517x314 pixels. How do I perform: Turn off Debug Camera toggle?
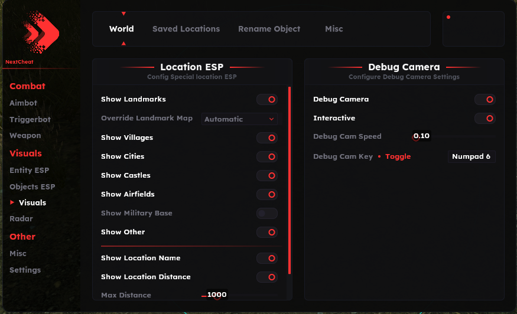(x=485, y=100)
